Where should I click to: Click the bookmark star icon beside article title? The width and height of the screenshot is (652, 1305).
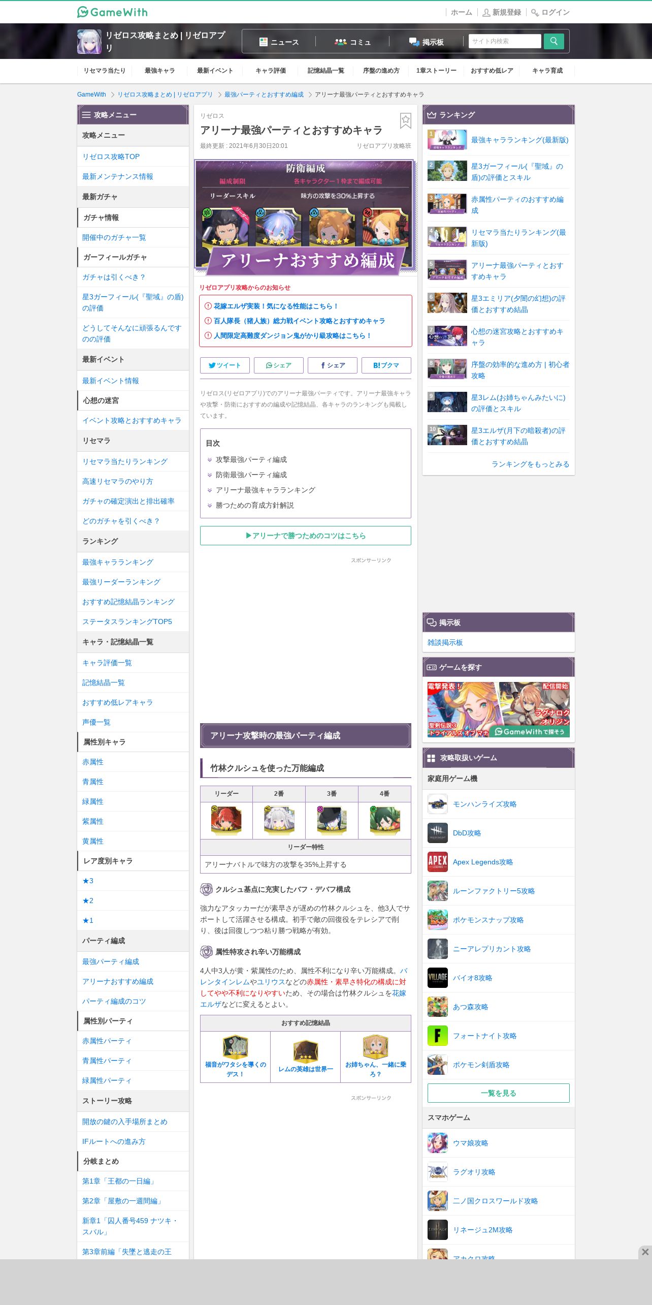click(405, 121)
